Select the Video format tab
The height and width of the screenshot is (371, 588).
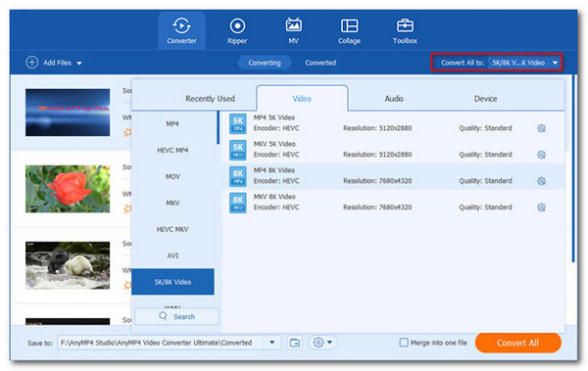click(x=302, y=99)
